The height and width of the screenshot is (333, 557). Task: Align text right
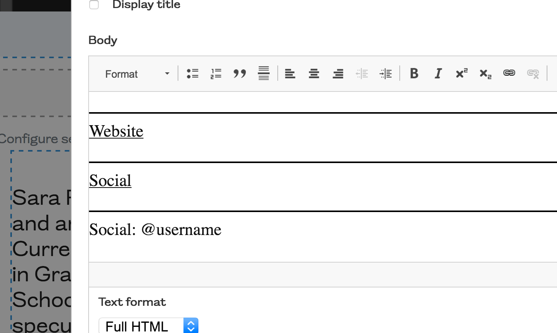click(338, 73)
